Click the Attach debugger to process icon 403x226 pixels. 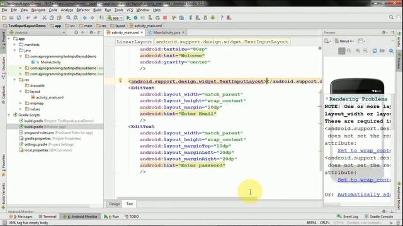150,18
